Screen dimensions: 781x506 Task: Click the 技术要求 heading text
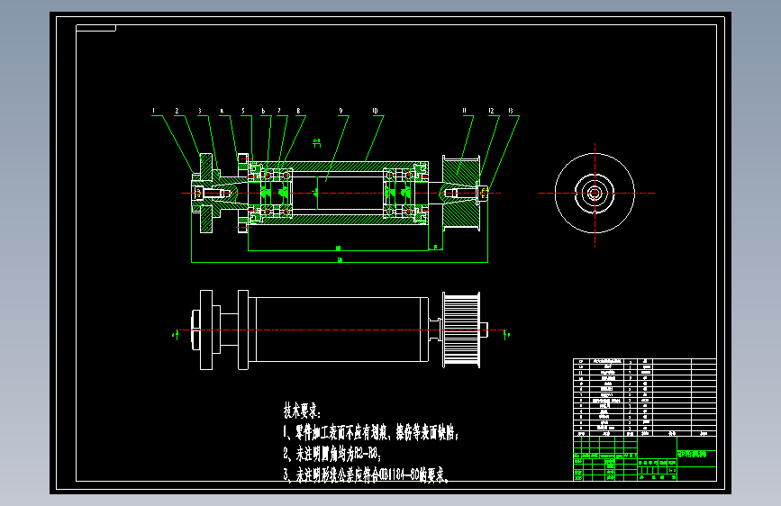pos(303,411)
